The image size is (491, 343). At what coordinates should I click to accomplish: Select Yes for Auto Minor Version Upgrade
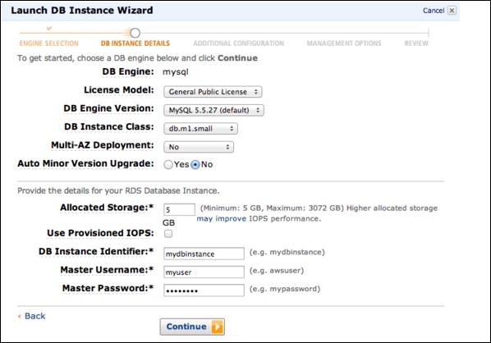[x=168, y=165]
